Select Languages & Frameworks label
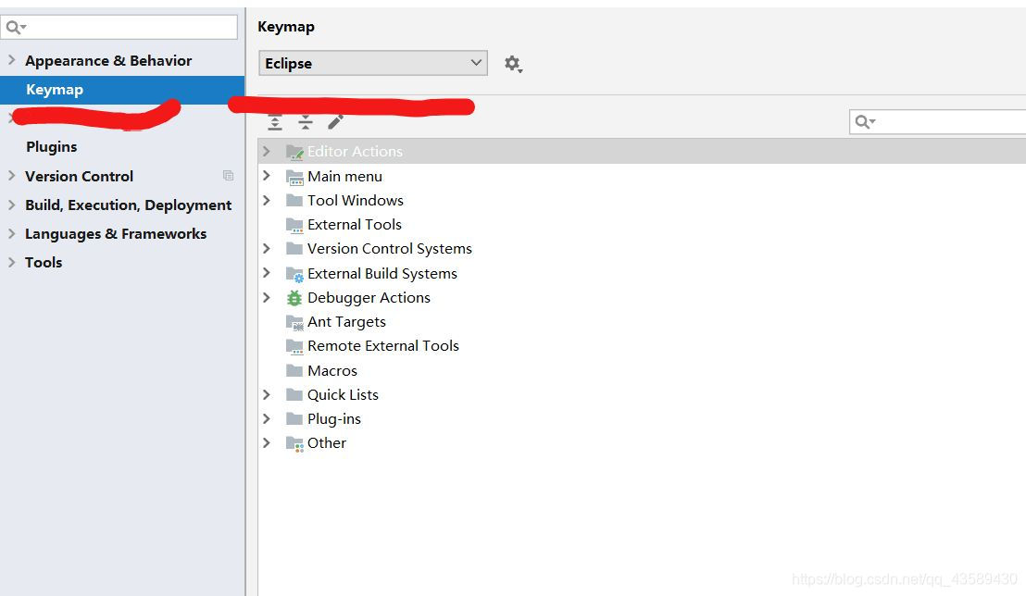Viewport: 1026px width, 596px height. coord(115,233)
